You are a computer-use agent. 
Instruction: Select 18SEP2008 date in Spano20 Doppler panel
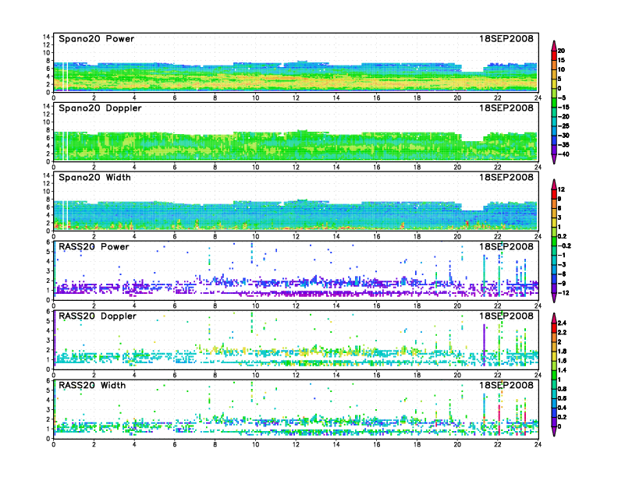(506, 108)
